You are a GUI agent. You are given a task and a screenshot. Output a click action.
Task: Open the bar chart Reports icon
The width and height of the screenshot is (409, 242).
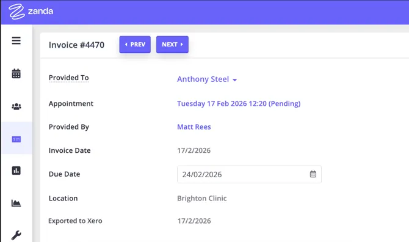(x=16, y=170)
